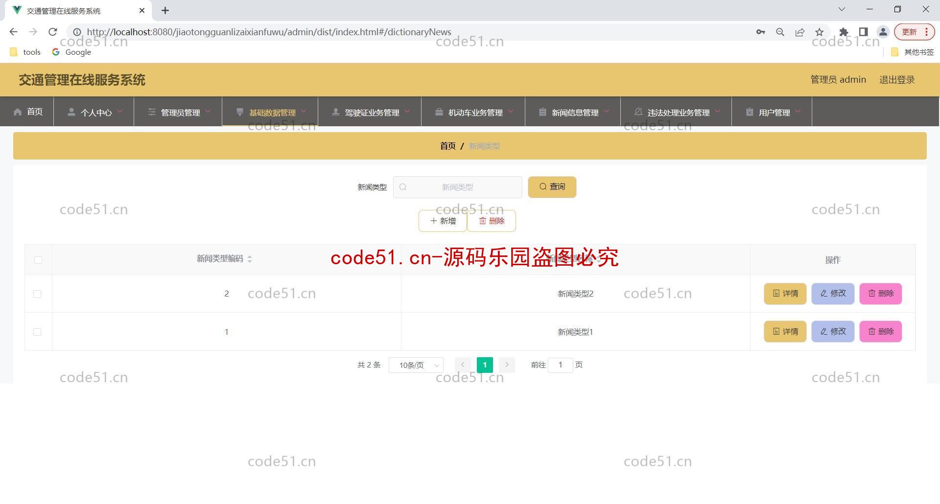Open the 新闻信息管理 menu
The width and height of the screenshot is (940, 504).
click(x=573, y=112)
